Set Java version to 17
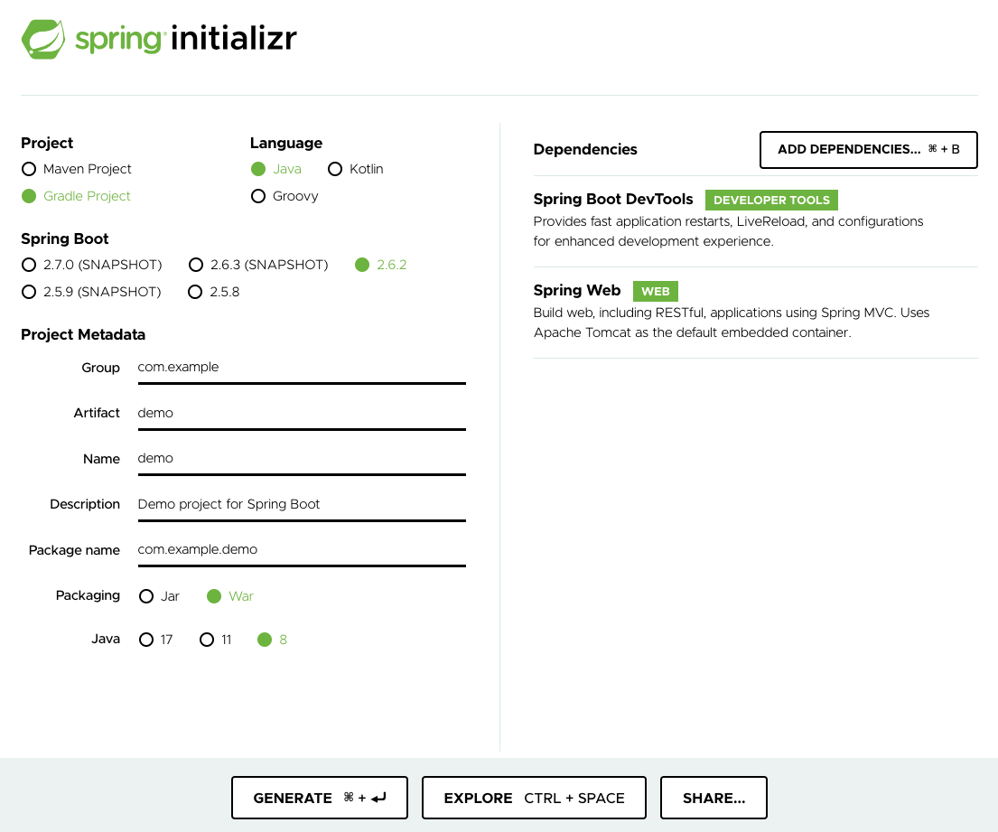This screenshot has height=832, width=998. [x=156, y=639]
